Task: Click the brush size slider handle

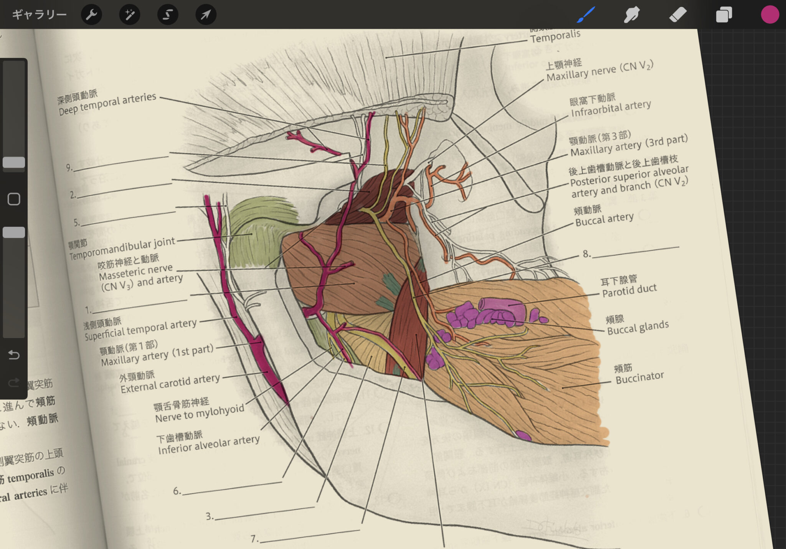Action: 14,162
